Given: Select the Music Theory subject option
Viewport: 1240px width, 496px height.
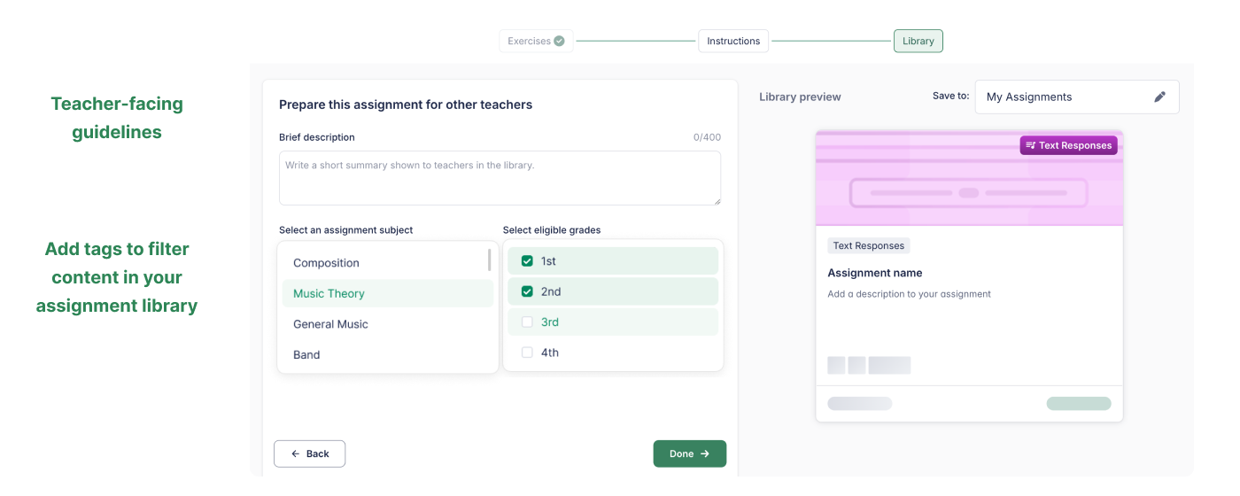Looking at the screenshot, I should (329, 294).
